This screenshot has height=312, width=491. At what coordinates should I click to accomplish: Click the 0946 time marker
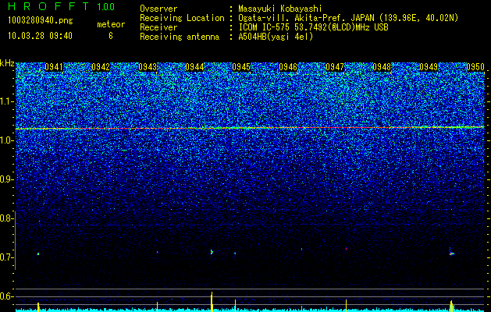288,67
